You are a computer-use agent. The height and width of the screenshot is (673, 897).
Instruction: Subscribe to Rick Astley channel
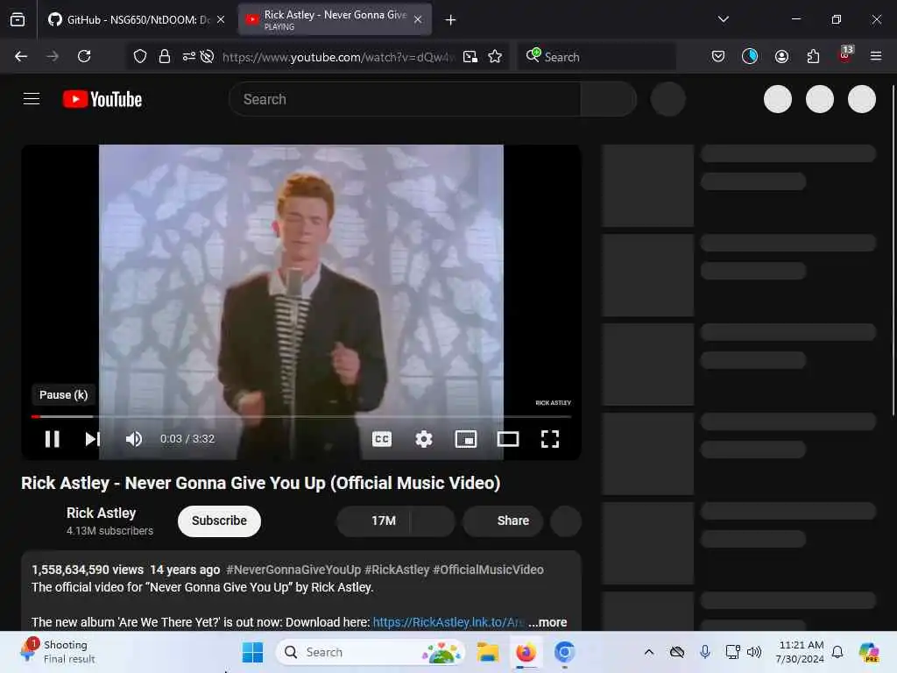tap(219, 521)
